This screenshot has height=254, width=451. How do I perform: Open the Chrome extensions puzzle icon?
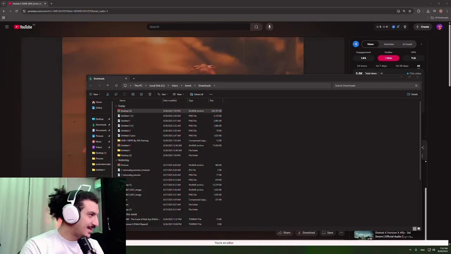tap(419, 11)
